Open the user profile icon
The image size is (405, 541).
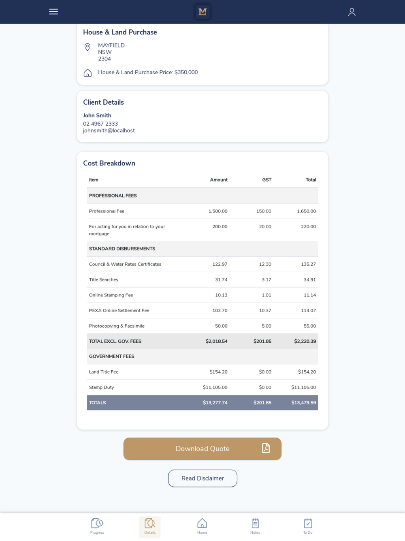pyautogui.click(x=352, y=12)
